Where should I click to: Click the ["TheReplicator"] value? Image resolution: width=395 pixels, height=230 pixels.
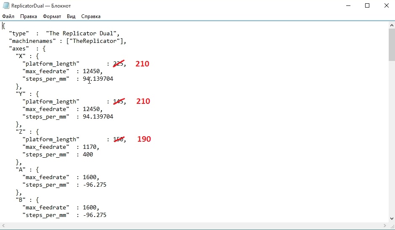95,41
